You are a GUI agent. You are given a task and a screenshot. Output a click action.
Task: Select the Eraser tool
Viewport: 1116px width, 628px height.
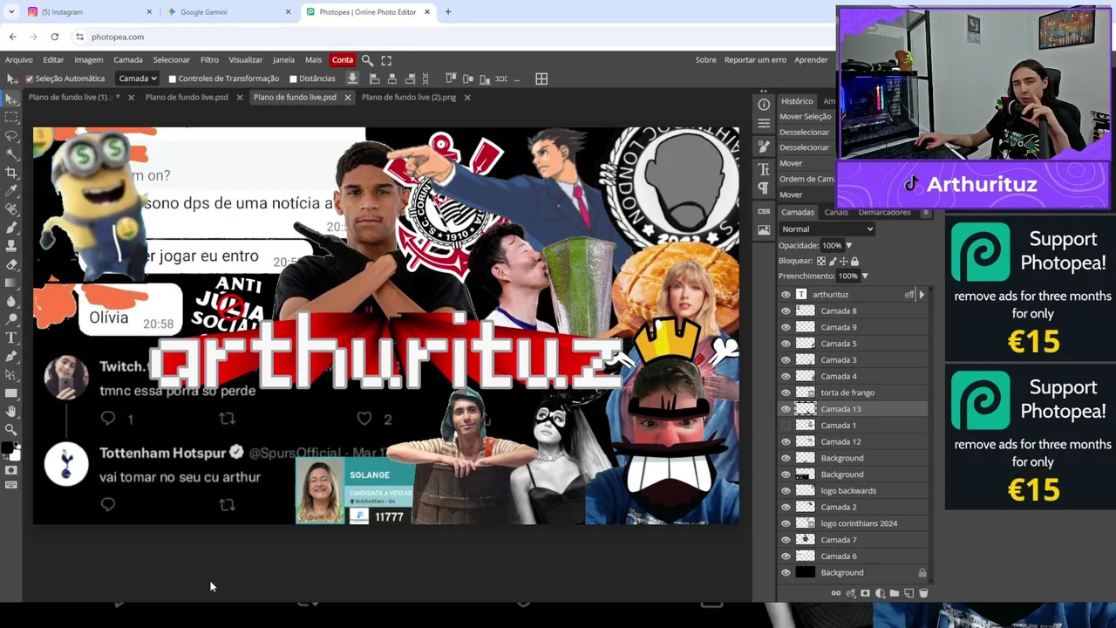tap(11, 263)
